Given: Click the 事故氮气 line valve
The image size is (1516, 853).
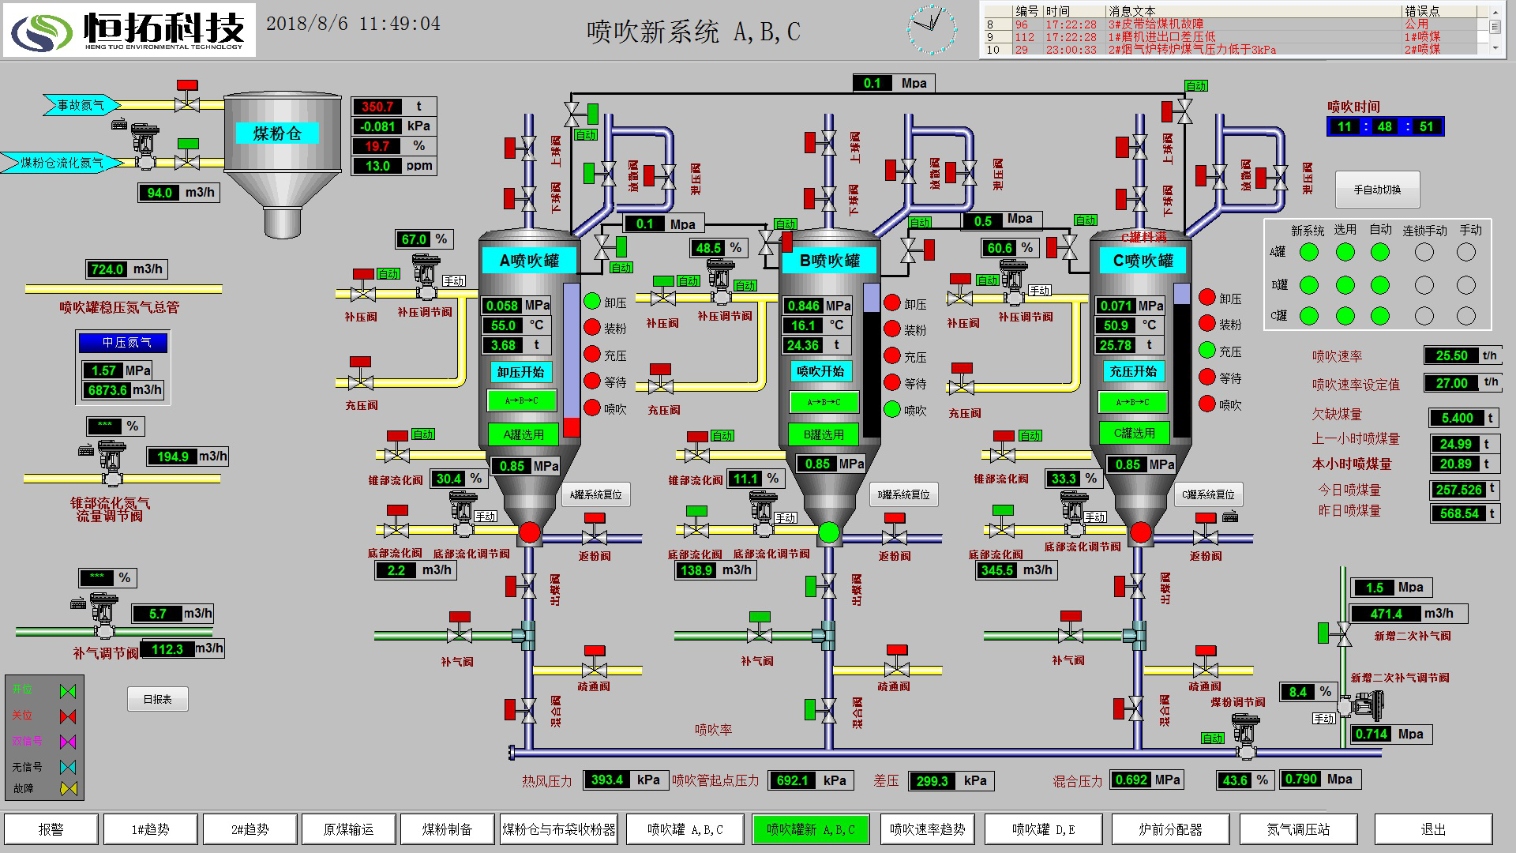Looking at the screenshot, I should [187, 98].
